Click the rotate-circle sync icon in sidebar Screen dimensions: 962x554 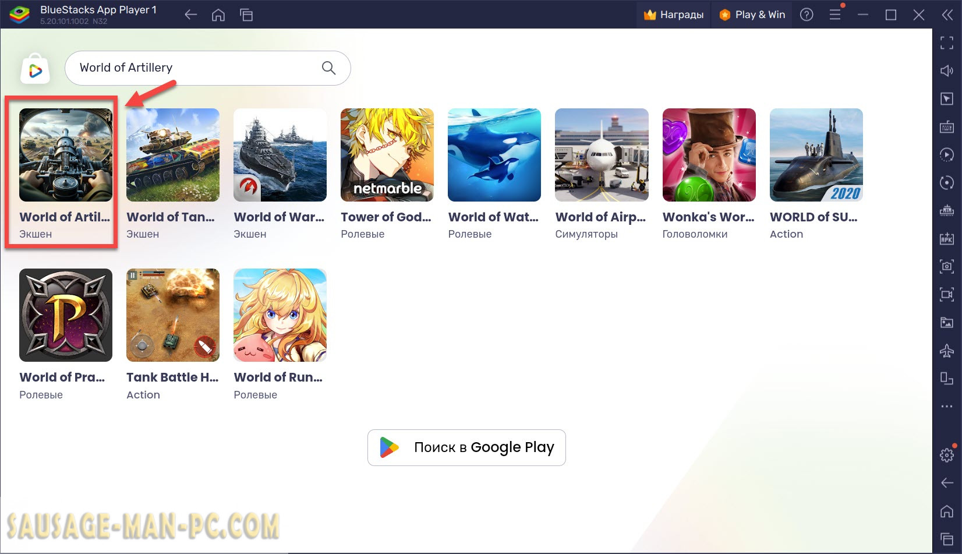point(947,183)
